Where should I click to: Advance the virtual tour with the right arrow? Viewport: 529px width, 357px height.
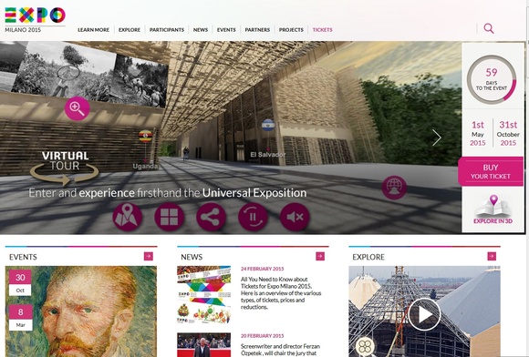pos(437,138)
